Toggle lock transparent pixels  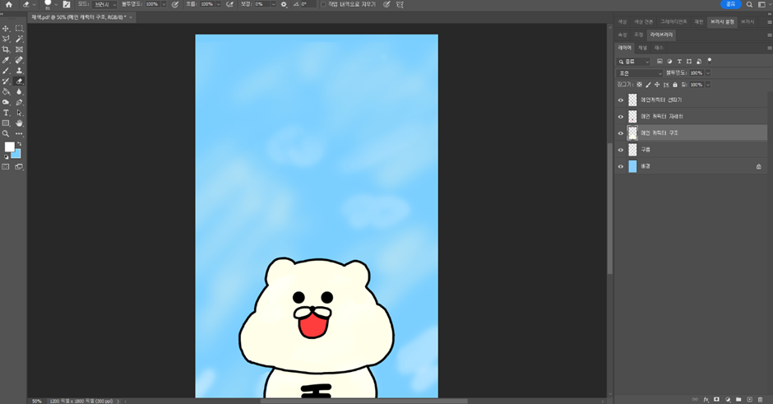point(640,85)
